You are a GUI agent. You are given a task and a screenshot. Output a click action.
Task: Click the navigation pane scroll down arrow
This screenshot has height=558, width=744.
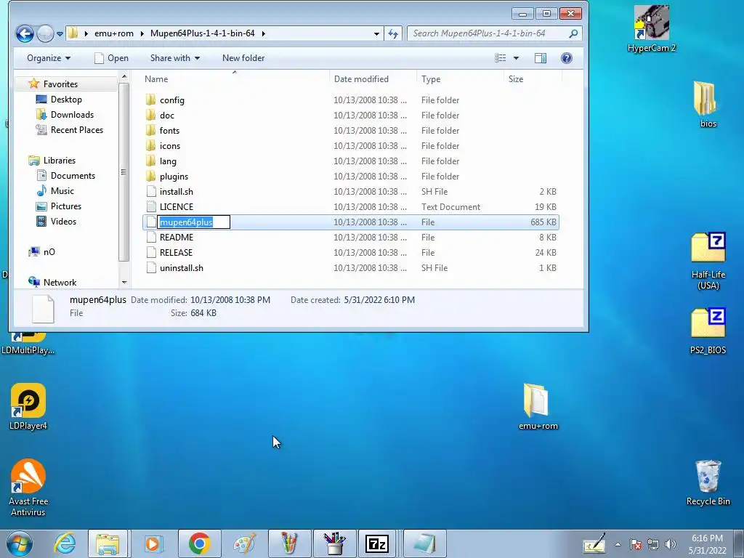point(124,283)
